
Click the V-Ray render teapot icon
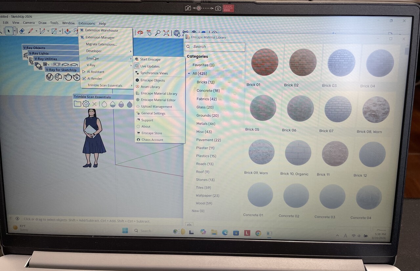tap(68, 77)
